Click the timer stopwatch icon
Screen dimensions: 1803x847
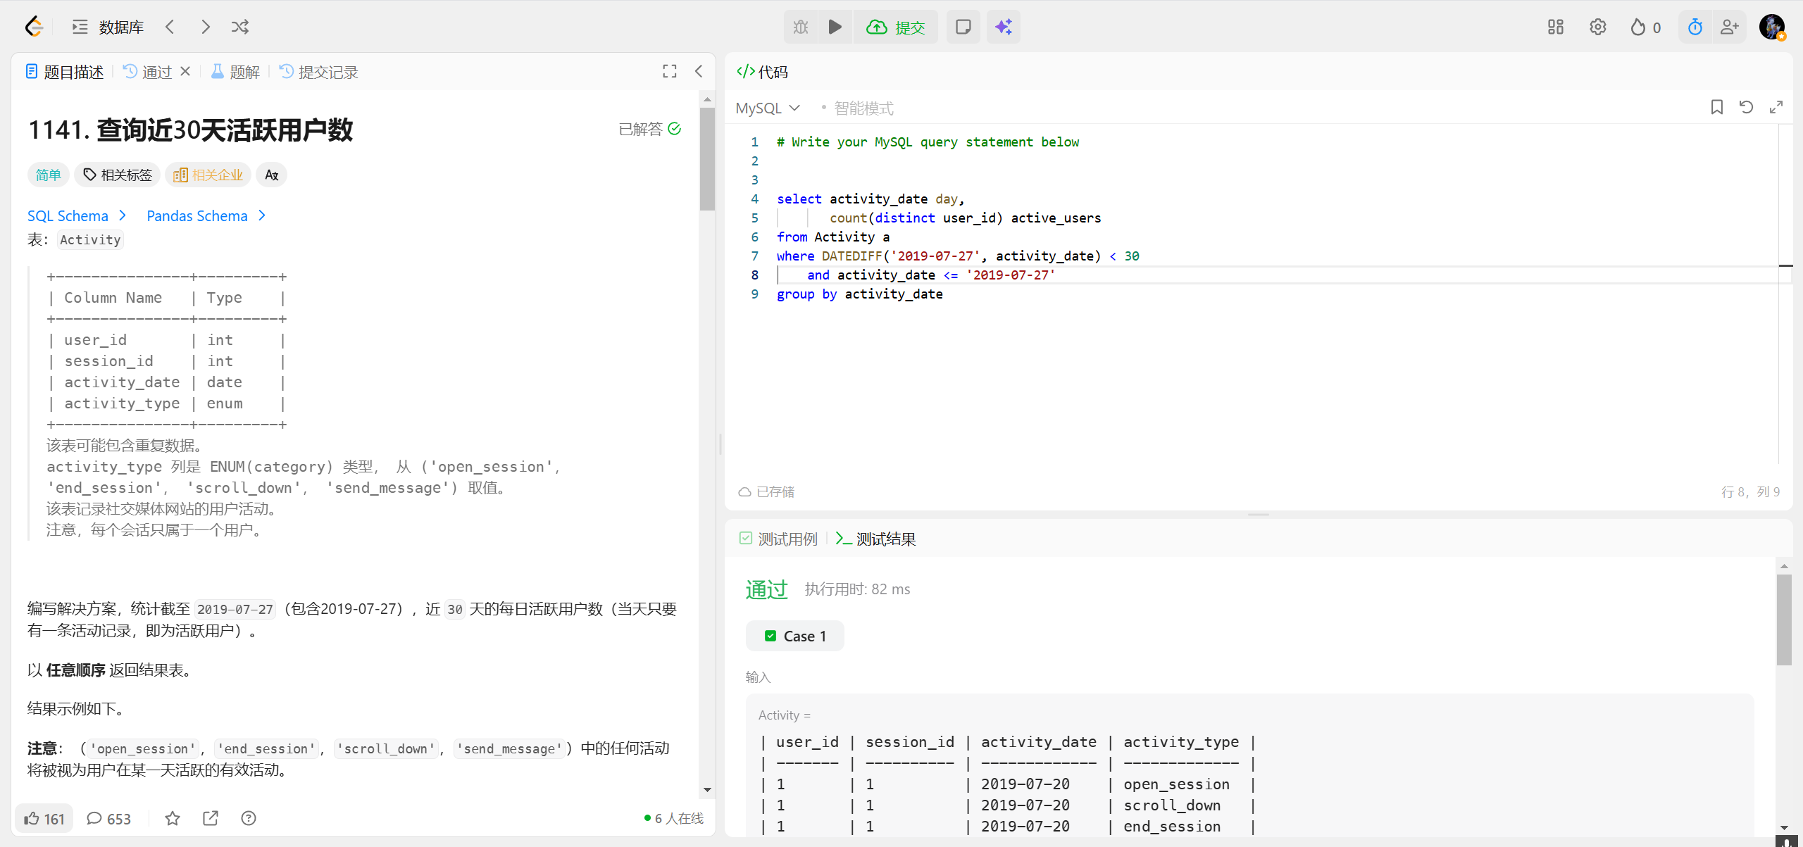tap(1695, 27)
